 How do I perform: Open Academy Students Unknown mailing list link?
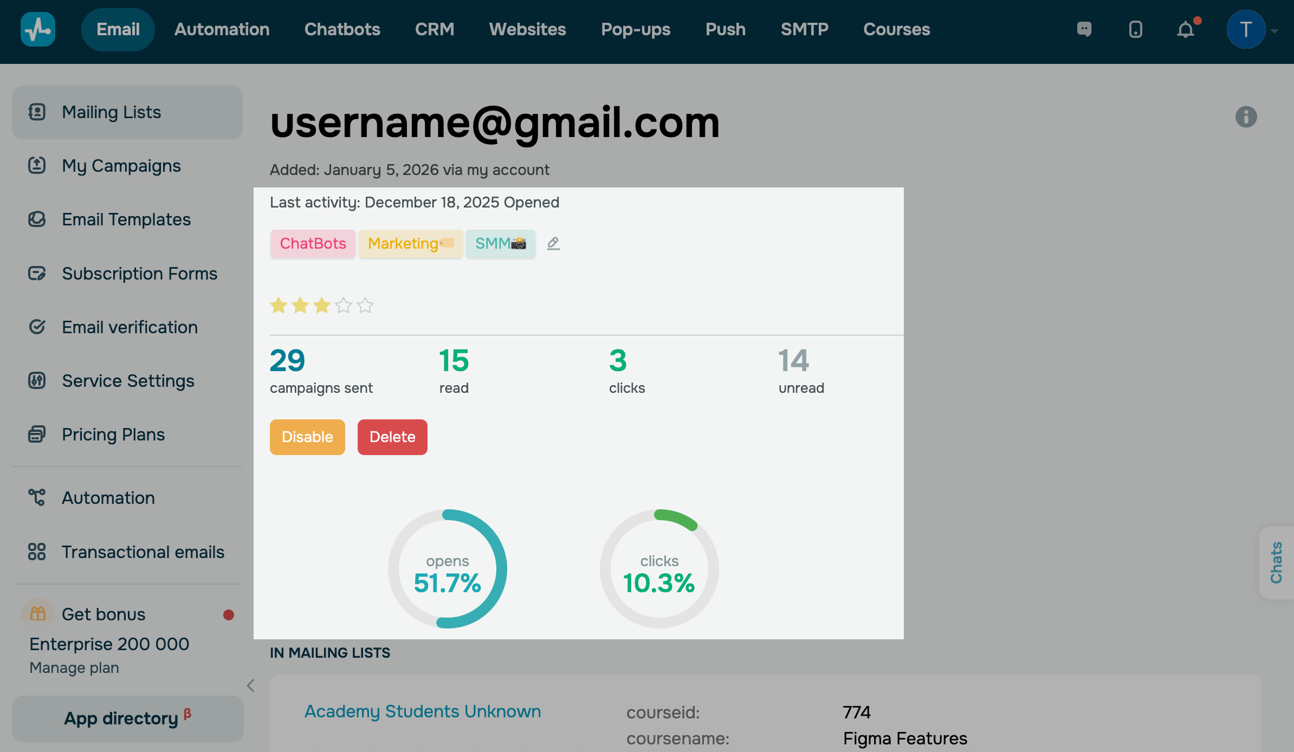pyautogui.click(x=422, y=711)
